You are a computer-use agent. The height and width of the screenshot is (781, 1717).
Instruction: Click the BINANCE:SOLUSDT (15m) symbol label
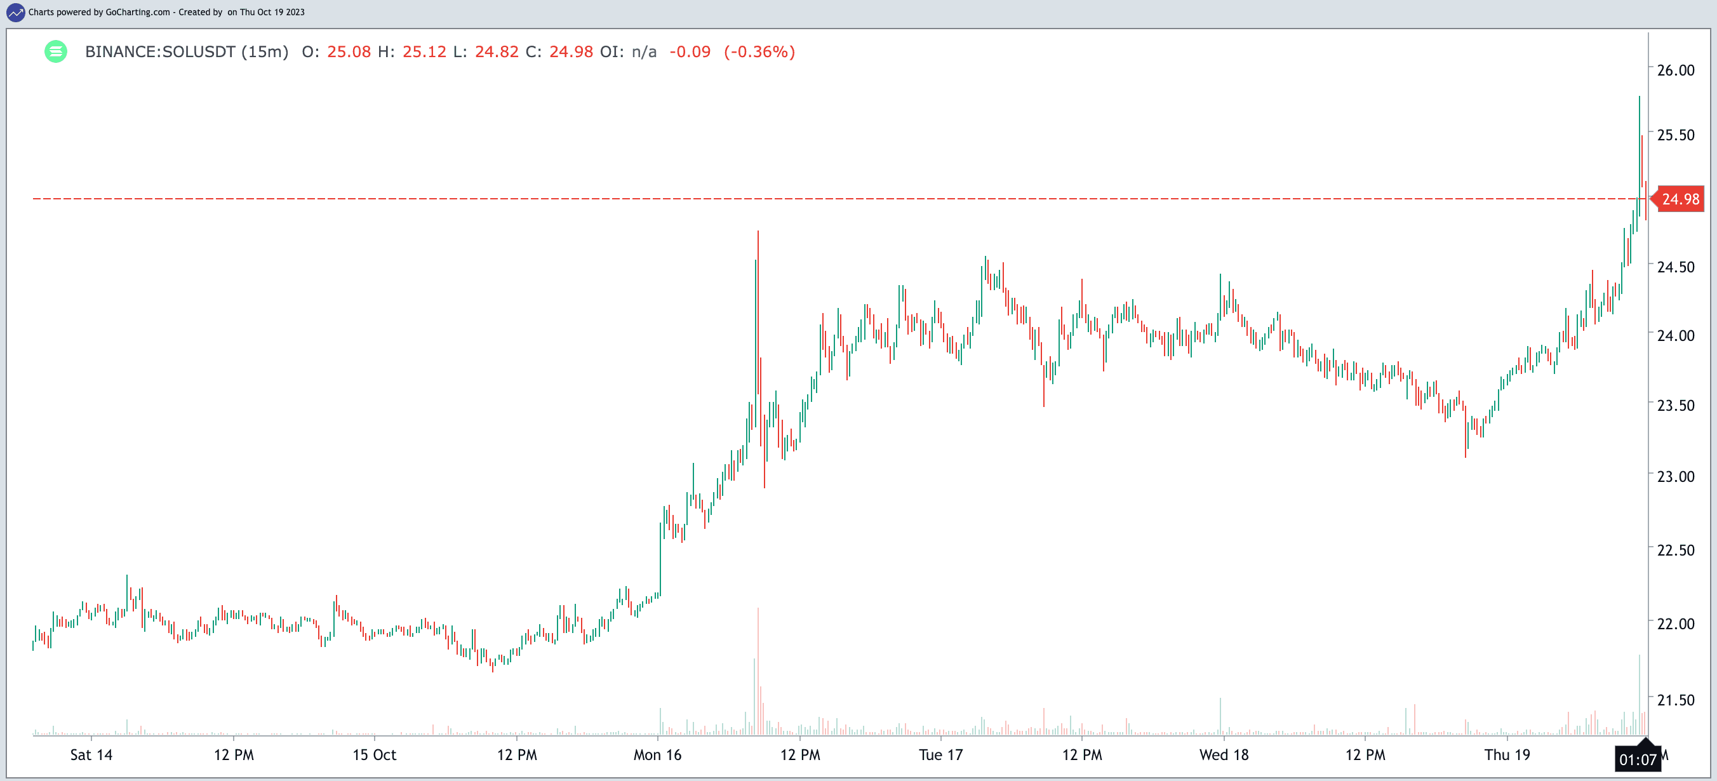pyautogui.click(x=187, y=51)
